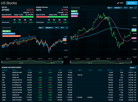The width and height of the screenshot is (138, 102).
Task: Open the chain icon for the ADP row
Action: [x=135, y=82]
